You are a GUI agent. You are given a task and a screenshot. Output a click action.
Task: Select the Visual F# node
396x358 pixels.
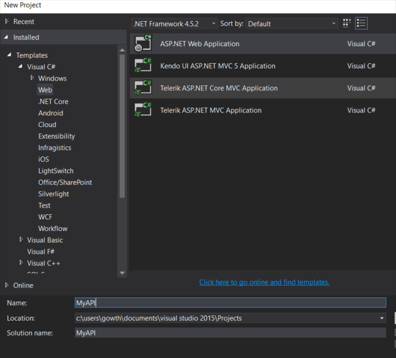point(41,251)
